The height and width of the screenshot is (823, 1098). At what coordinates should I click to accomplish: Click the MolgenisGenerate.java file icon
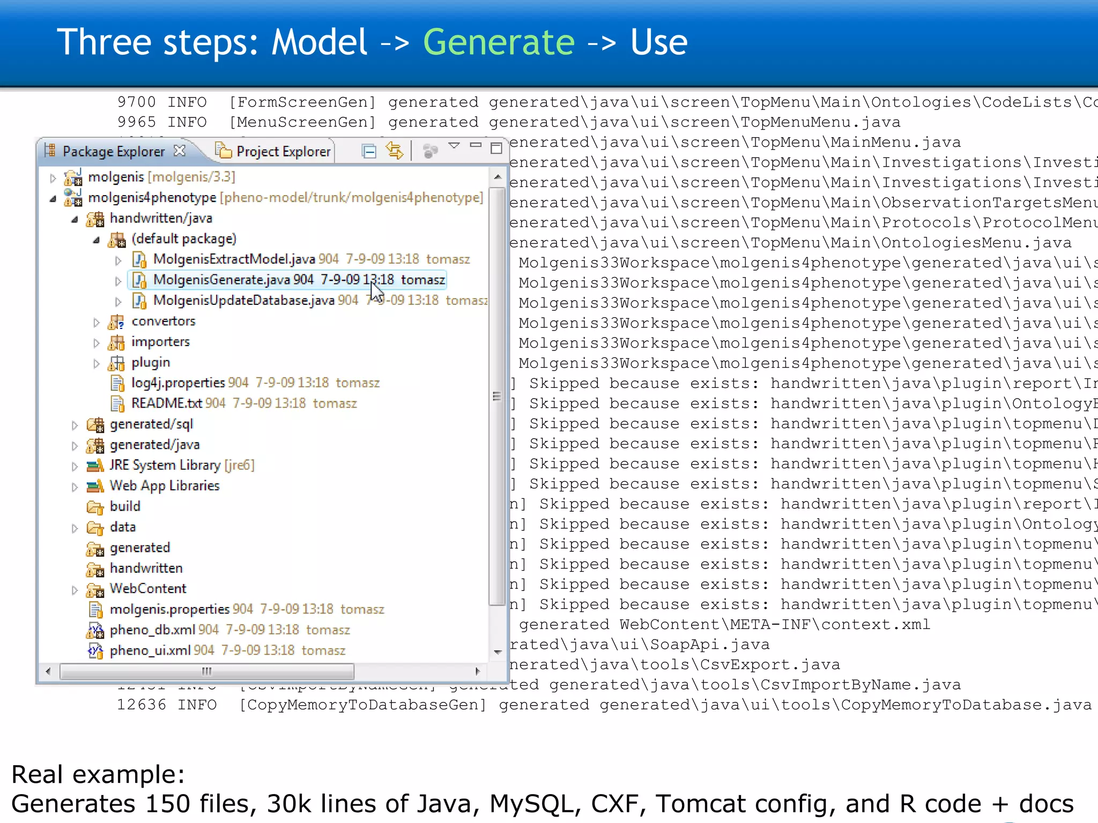[139, 280]
